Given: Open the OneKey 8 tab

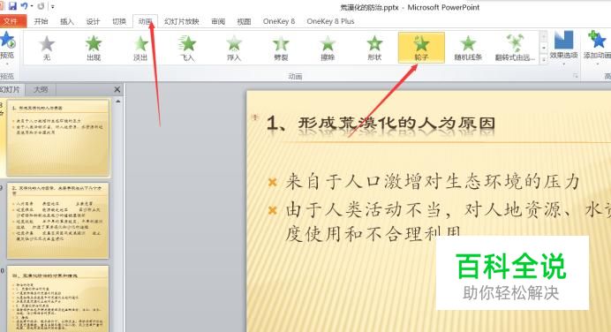Looking at the screenshot, I should 279,21.
